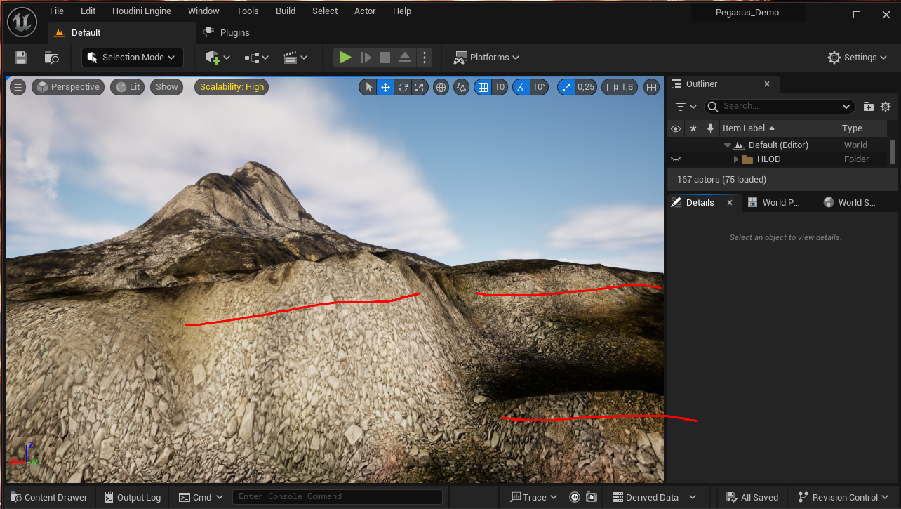Click the Eject from player button

tap(405, 58)
